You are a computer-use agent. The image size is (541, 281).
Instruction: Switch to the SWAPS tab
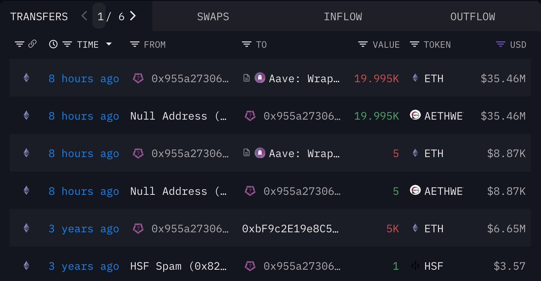coord(213,17)
